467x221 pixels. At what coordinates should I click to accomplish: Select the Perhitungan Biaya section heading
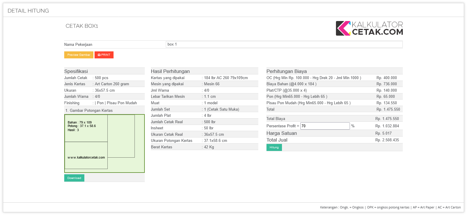coord(286,71)
